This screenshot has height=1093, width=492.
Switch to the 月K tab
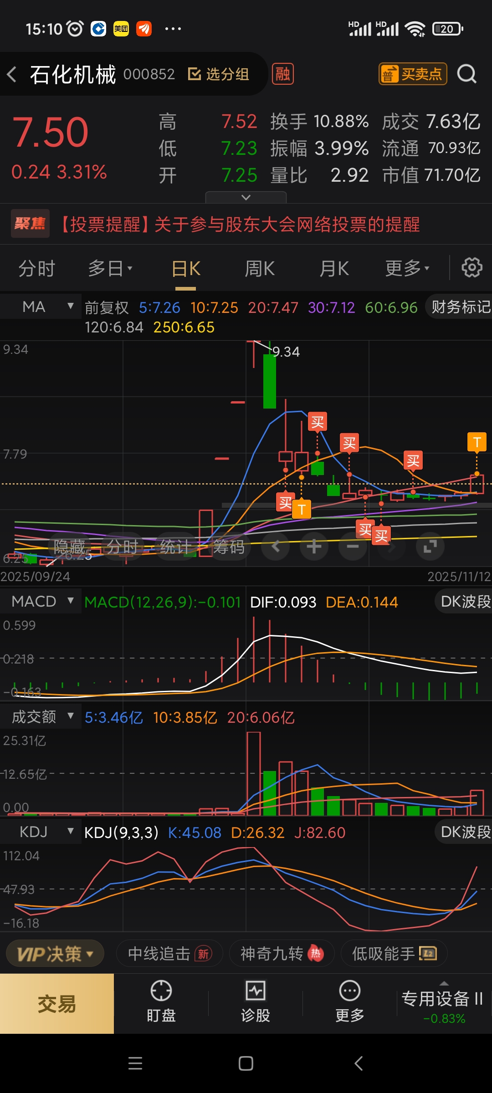tap(334, 269)
